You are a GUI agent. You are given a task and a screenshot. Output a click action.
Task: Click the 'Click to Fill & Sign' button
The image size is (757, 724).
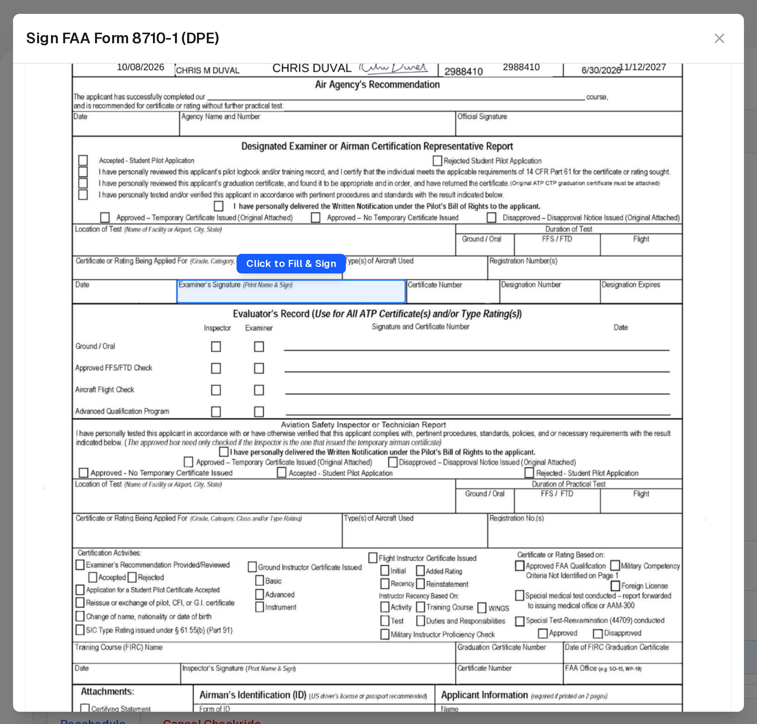point(291,264)
